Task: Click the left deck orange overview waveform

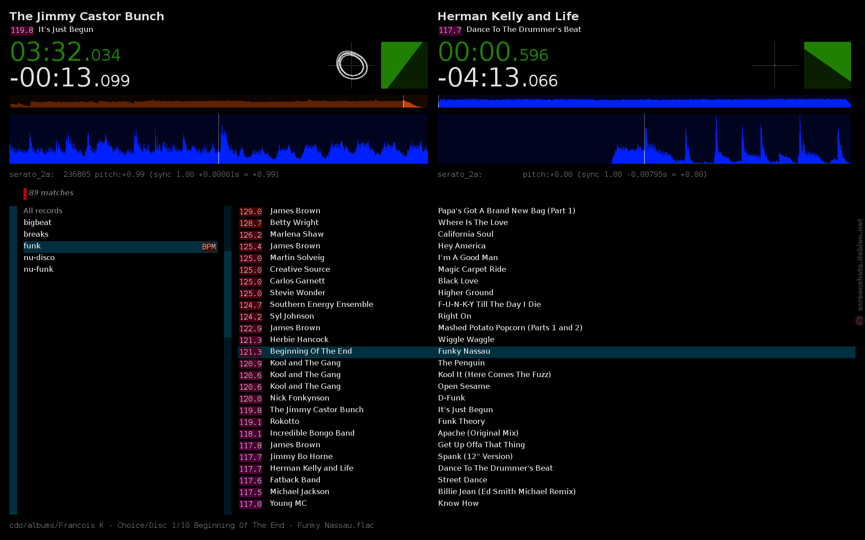Action: (x=219, y=101)
